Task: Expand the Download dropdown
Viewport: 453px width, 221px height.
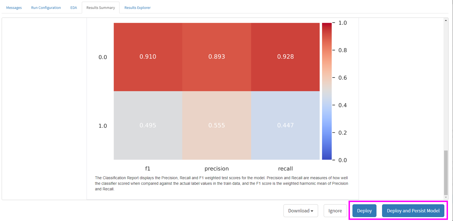Action: click(x=301, y=211)
